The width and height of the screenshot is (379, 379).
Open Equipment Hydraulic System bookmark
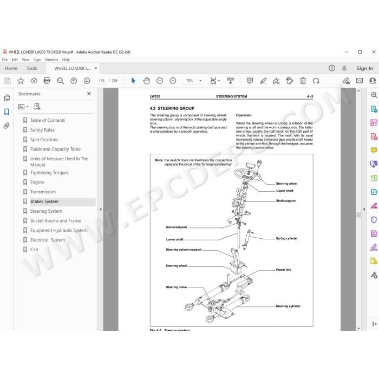(58, 230)
